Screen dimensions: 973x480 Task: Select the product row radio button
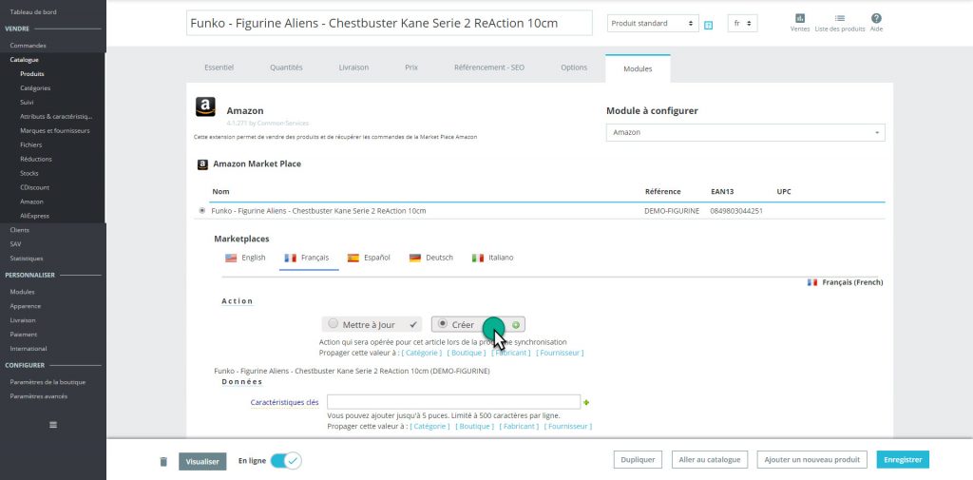(x=201, y=210)
